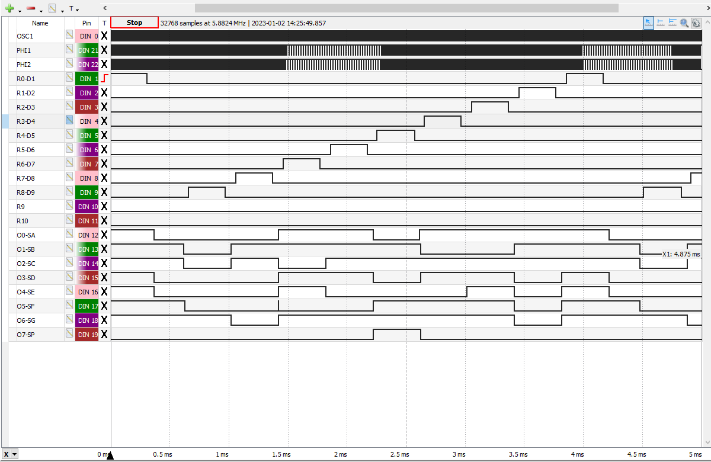Click the green plus add-signal icon
The height and width of the screenshot is (462, 711).
pyautogui.click(x=9, y=9)
